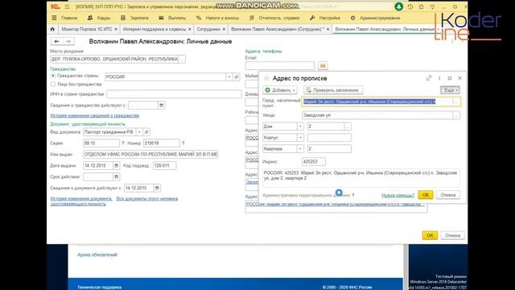
Task: Open the Добавить dropdown in address dialog
Action: tap(280, 90)
